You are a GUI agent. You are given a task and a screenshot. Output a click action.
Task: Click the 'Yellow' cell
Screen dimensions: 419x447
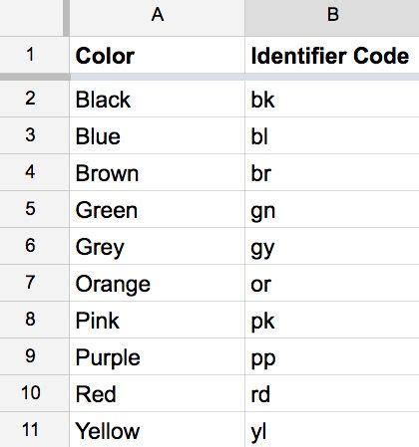coord(157,429)
